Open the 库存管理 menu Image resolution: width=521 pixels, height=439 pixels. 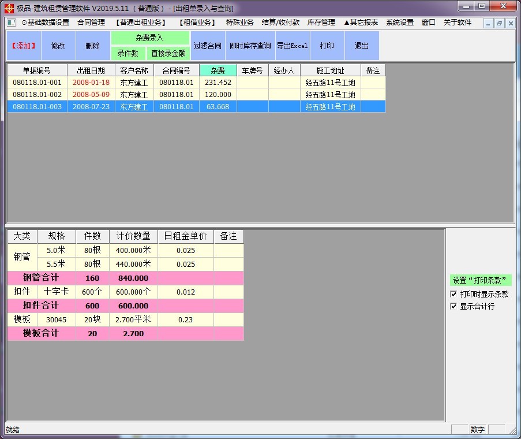click(321, 23)
